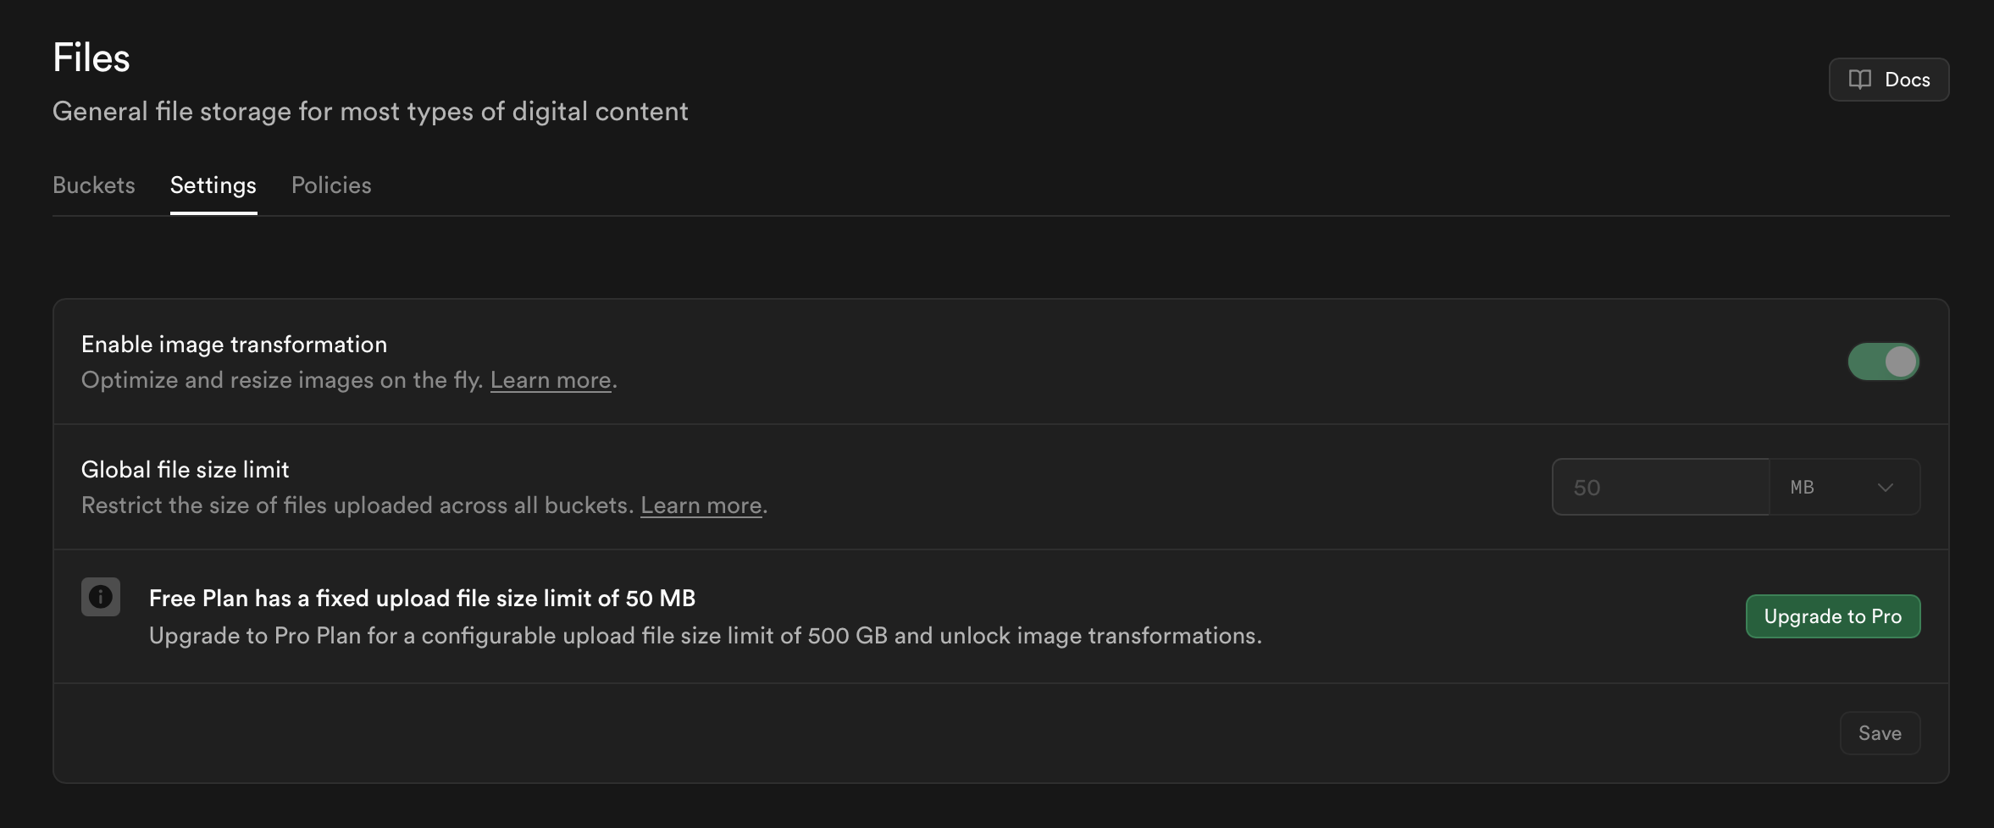Viewport: 1994px width, 828px height.
Task: Toggle the Enable image transformation switch
Action: [1883, 362]
